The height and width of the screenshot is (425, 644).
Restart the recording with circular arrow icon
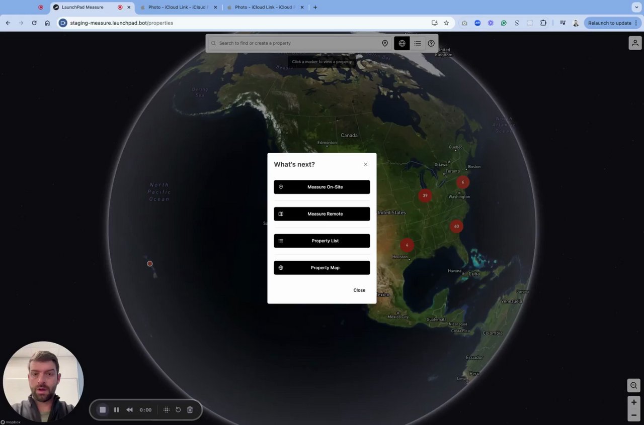click(178, 410)
